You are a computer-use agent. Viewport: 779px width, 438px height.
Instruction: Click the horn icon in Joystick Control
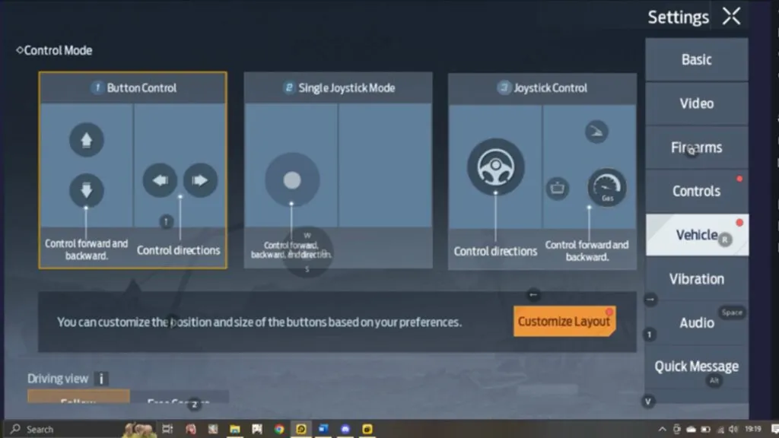coord(558,189)
